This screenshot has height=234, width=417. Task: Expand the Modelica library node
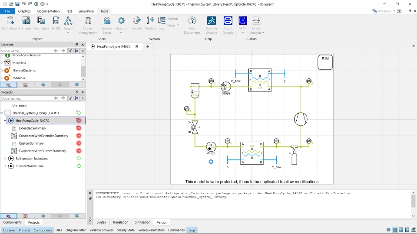2,62
